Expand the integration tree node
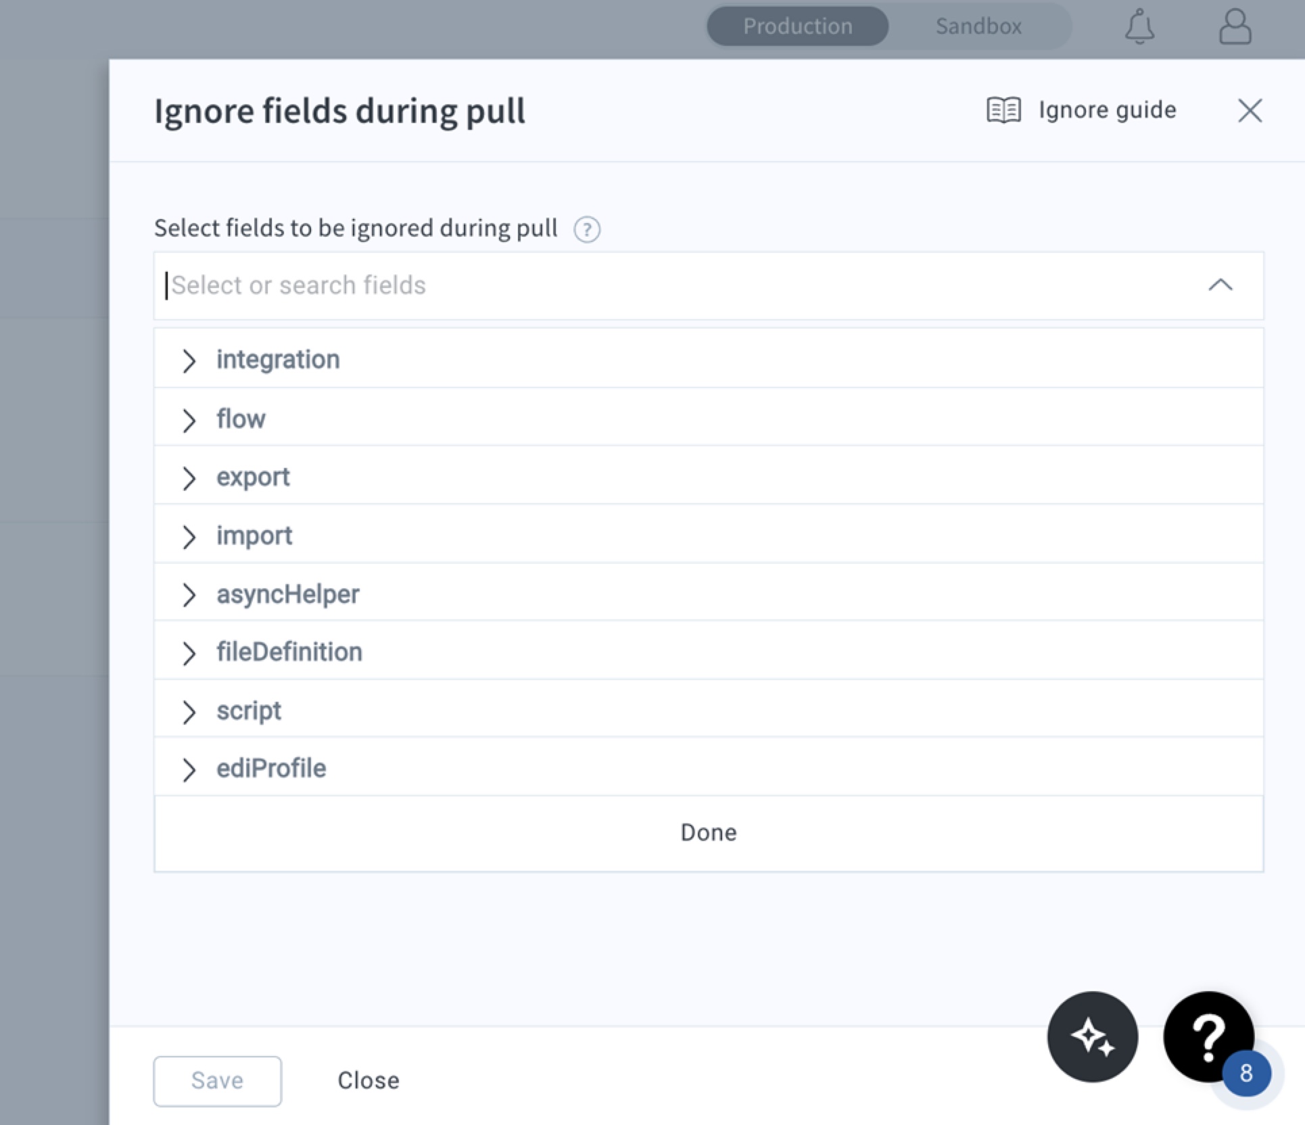The width and height of the screenshot is (1305, 1125). 189,360
